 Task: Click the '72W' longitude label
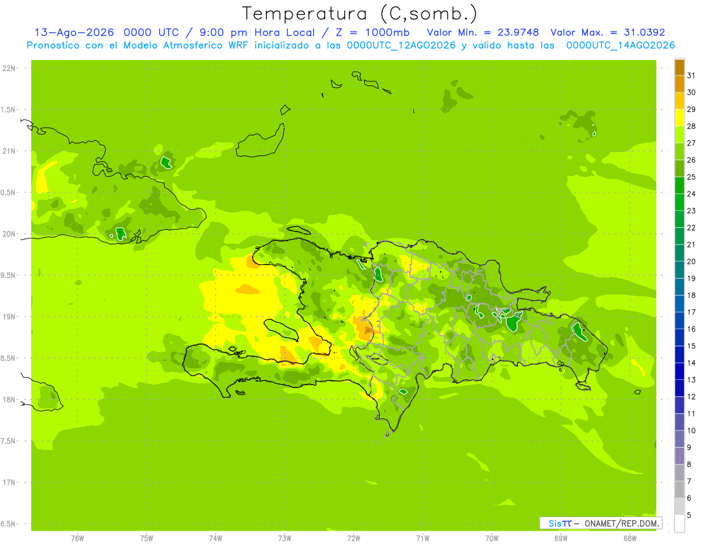click(353, 538)
